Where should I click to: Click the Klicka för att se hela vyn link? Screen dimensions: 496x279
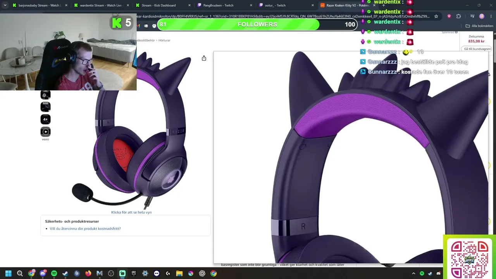click(131, 212)
